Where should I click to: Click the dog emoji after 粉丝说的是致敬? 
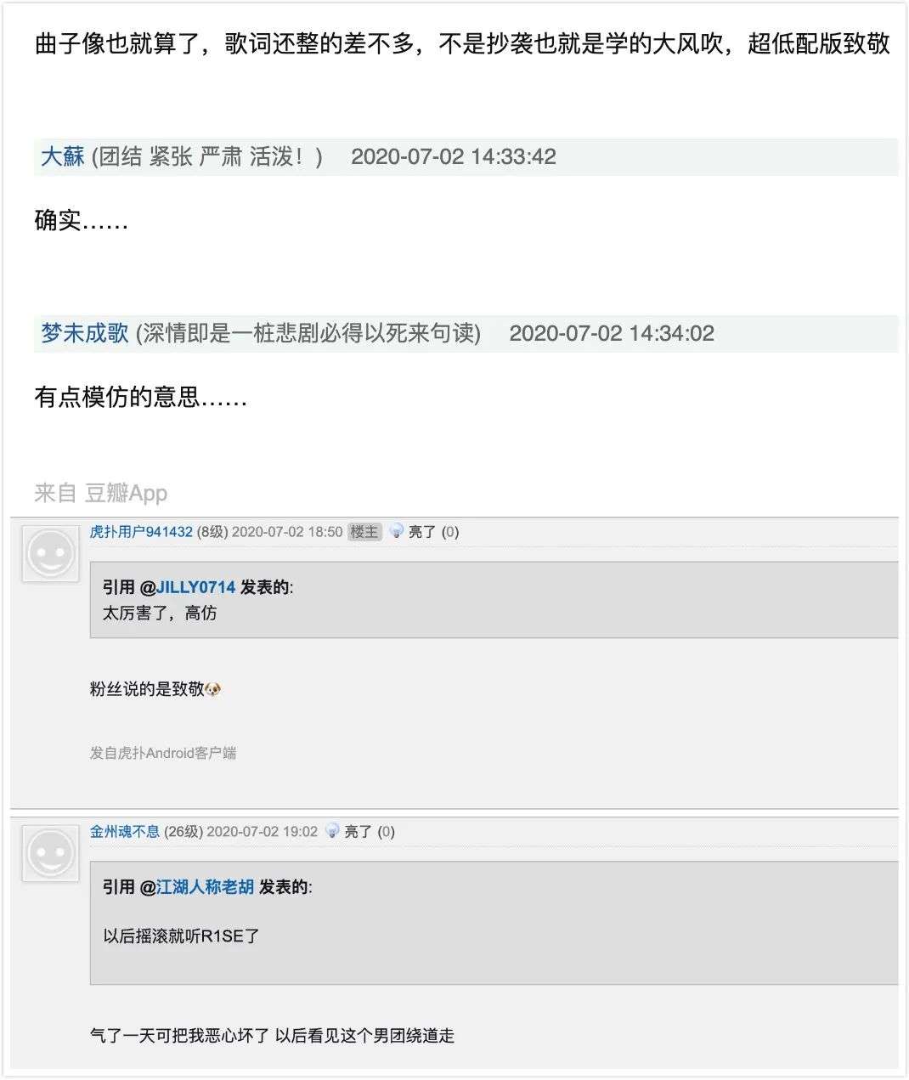(213, 689)
